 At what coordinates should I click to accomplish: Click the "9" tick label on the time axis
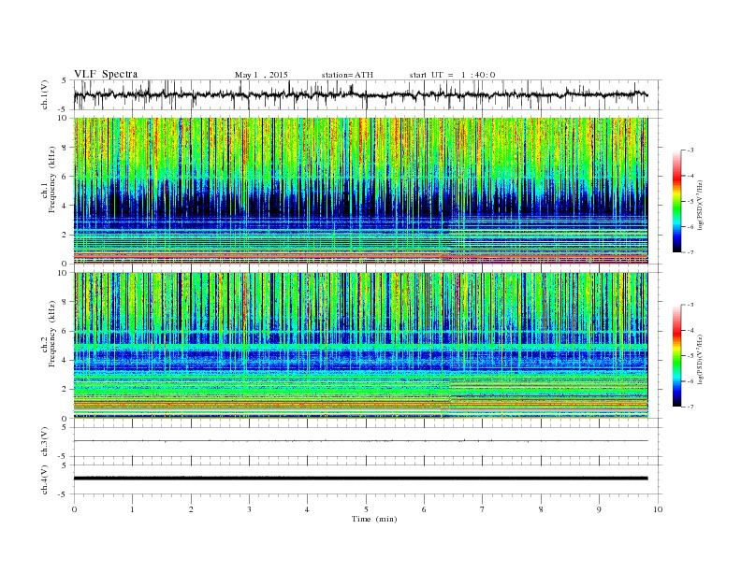tap(599, 509)
